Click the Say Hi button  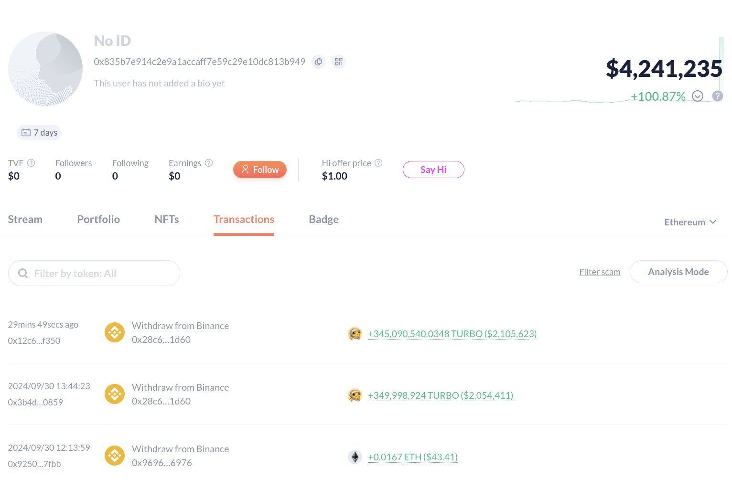pos(433,170)
